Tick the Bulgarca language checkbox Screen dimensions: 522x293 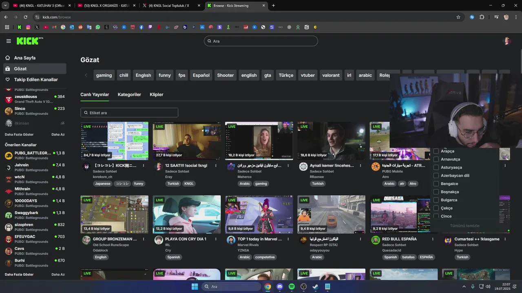point(436,200)
